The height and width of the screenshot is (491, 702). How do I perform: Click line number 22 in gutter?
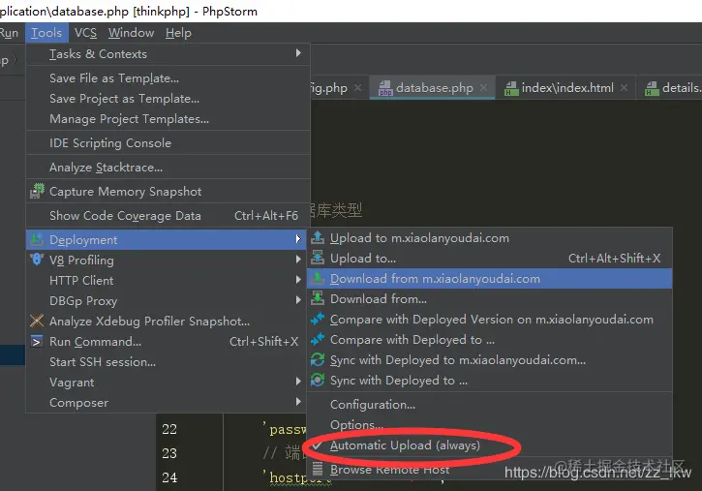pyautogui.click(x=169, y=429)
